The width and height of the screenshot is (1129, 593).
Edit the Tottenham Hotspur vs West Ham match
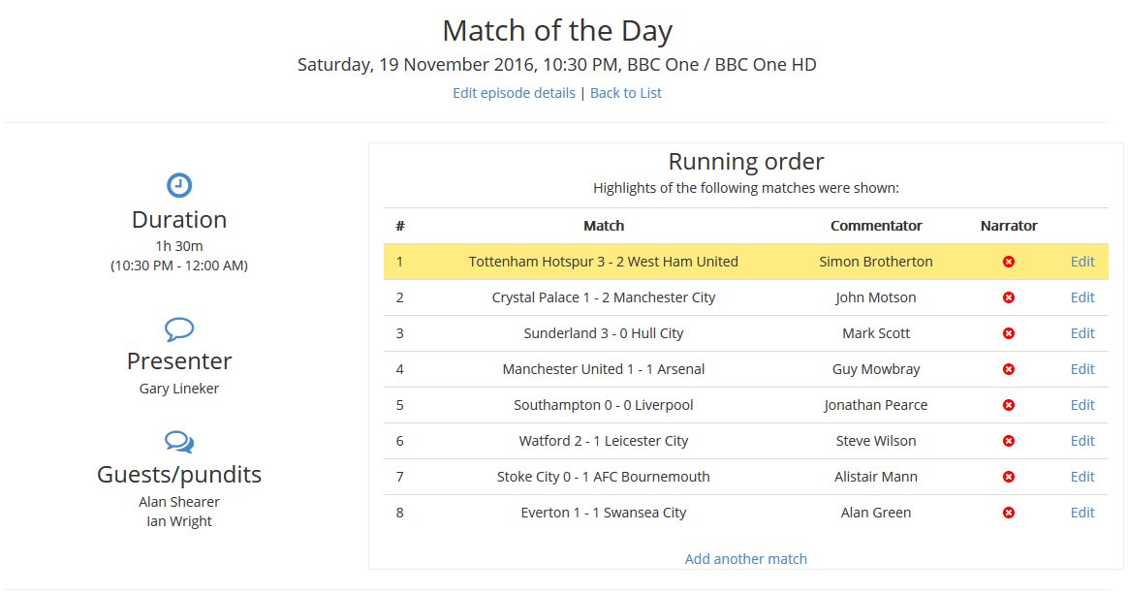pyautogui.click(x=1082, y=262)
